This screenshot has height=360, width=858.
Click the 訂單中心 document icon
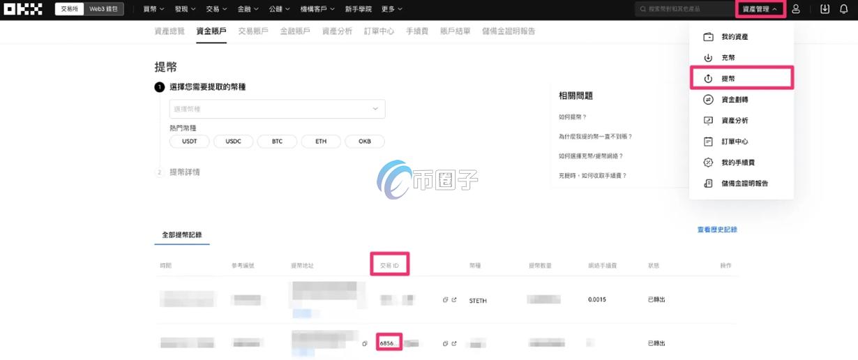[708, 142]
